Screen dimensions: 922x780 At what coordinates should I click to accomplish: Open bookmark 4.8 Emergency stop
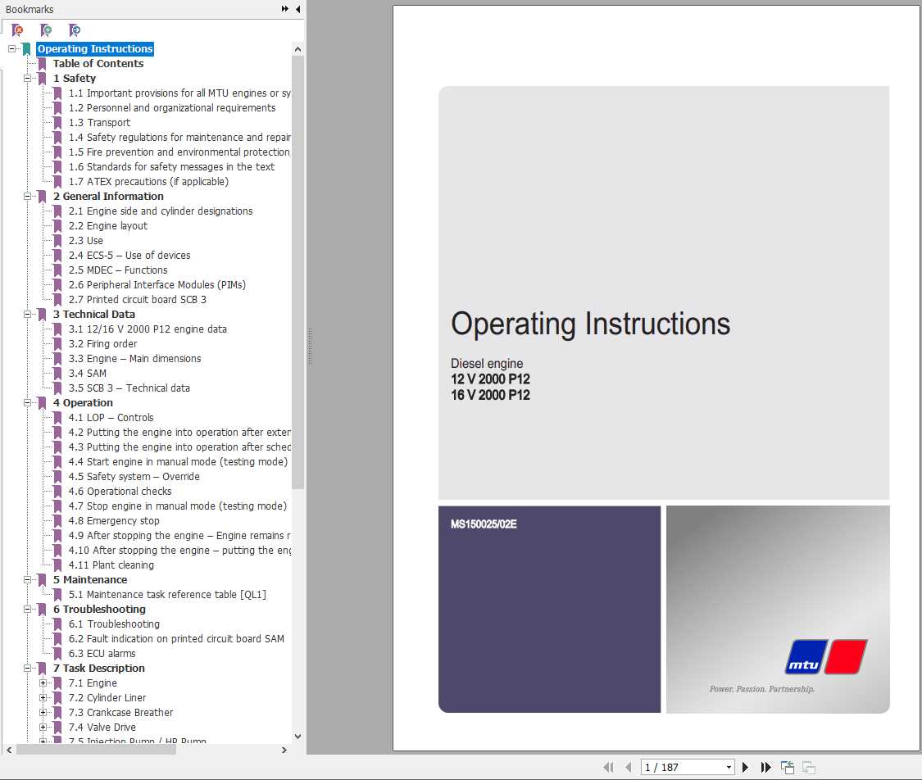(112, 520)
